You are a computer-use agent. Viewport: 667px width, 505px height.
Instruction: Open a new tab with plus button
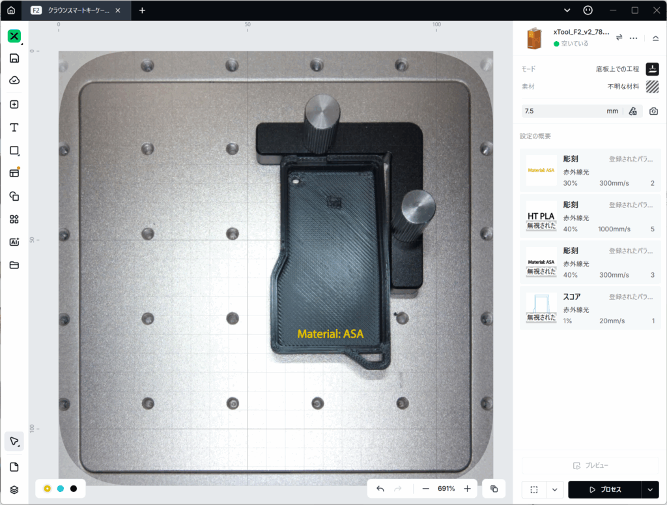point(142,10)
